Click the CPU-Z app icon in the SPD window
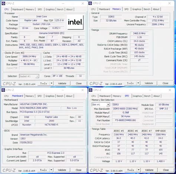Screen dimensions: 176x174 pyautogui.click(x=91, y=90)
